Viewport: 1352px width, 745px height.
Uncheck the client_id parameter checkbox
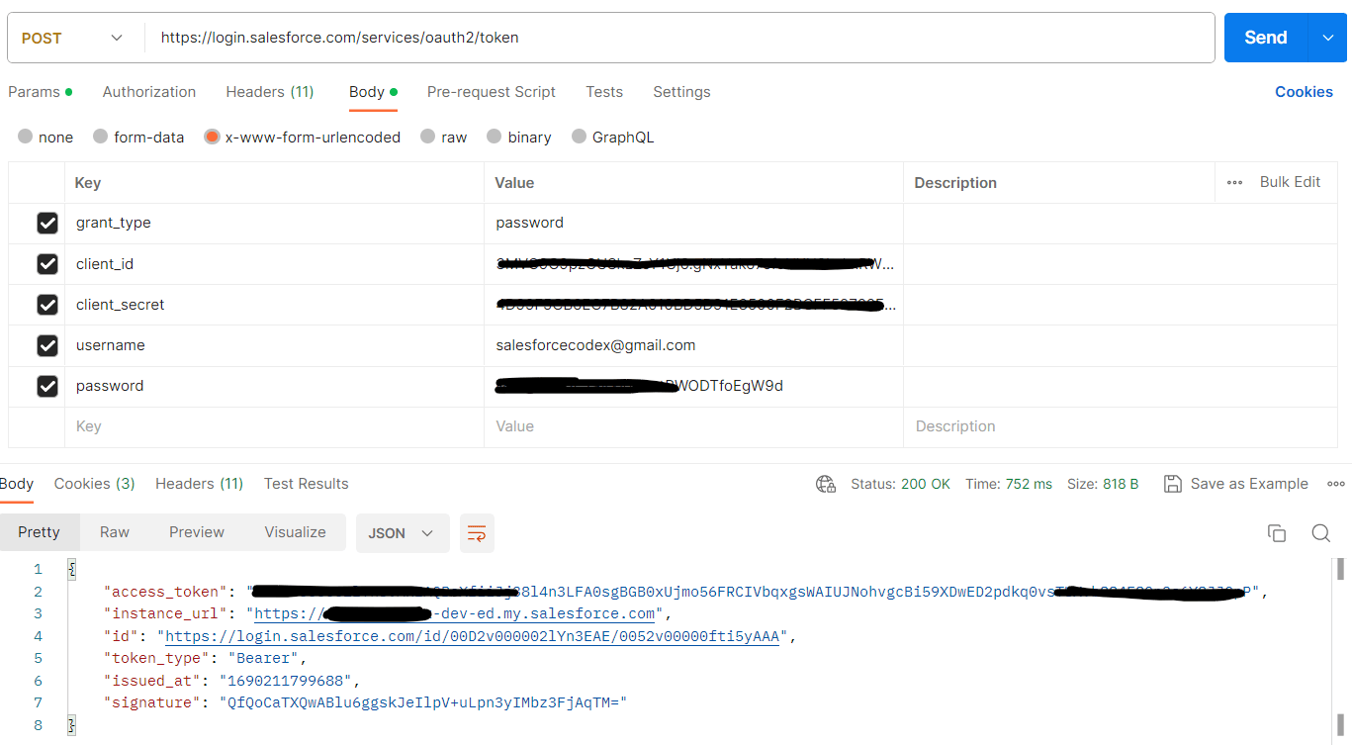tap(47, 264)
